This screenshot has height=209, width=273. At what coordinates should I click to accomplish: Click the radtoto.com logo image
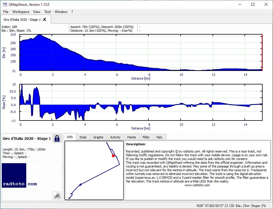pyautogui.click(x=20, y=175)
